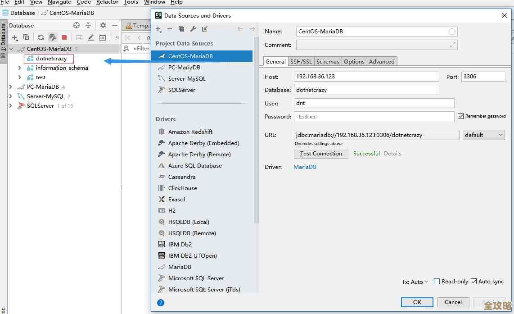
Task: Open the default URL template dropdown
Action: point(484,135)
